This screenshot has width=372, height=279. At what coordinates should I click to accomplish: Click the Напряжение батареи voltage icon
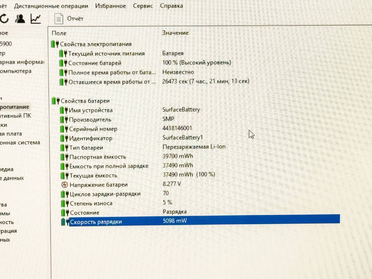point(65,185)
